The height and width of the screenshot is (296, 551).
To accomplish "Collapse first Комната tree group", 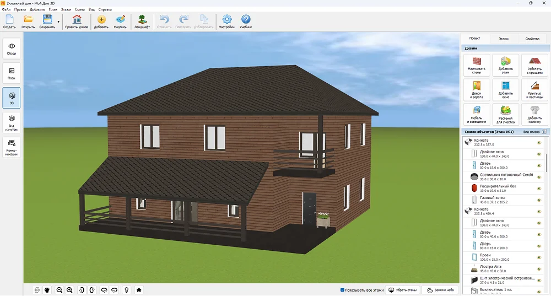I will tap(468, 142).
